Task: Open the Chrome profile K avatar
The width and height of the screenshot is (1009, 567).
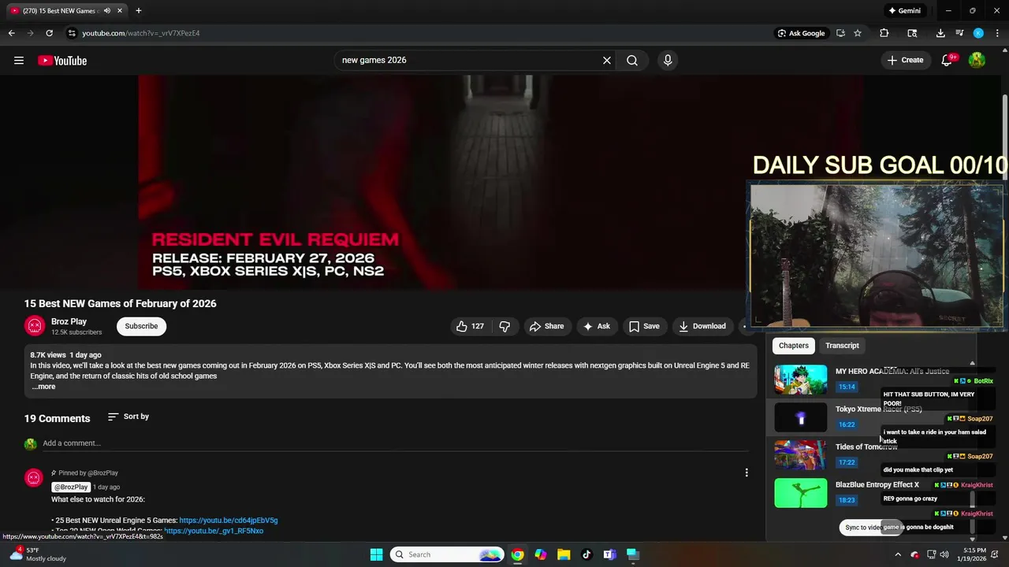Action: click(978, 33)
